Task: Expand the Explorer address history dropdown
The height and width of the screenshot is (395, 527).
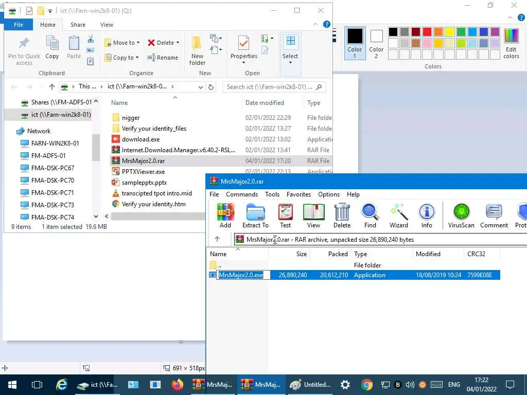Action: point(201,87)
